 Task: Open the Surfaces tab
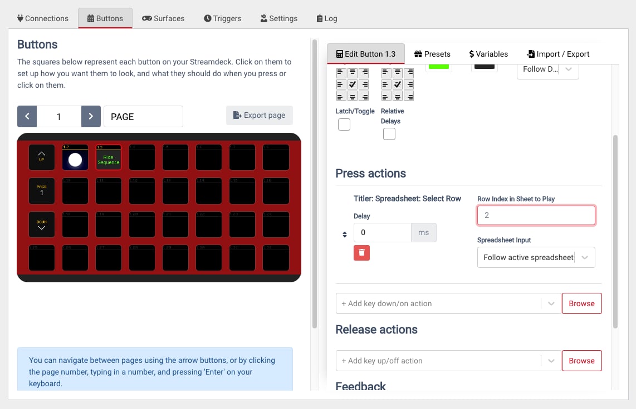pos(163,18)
